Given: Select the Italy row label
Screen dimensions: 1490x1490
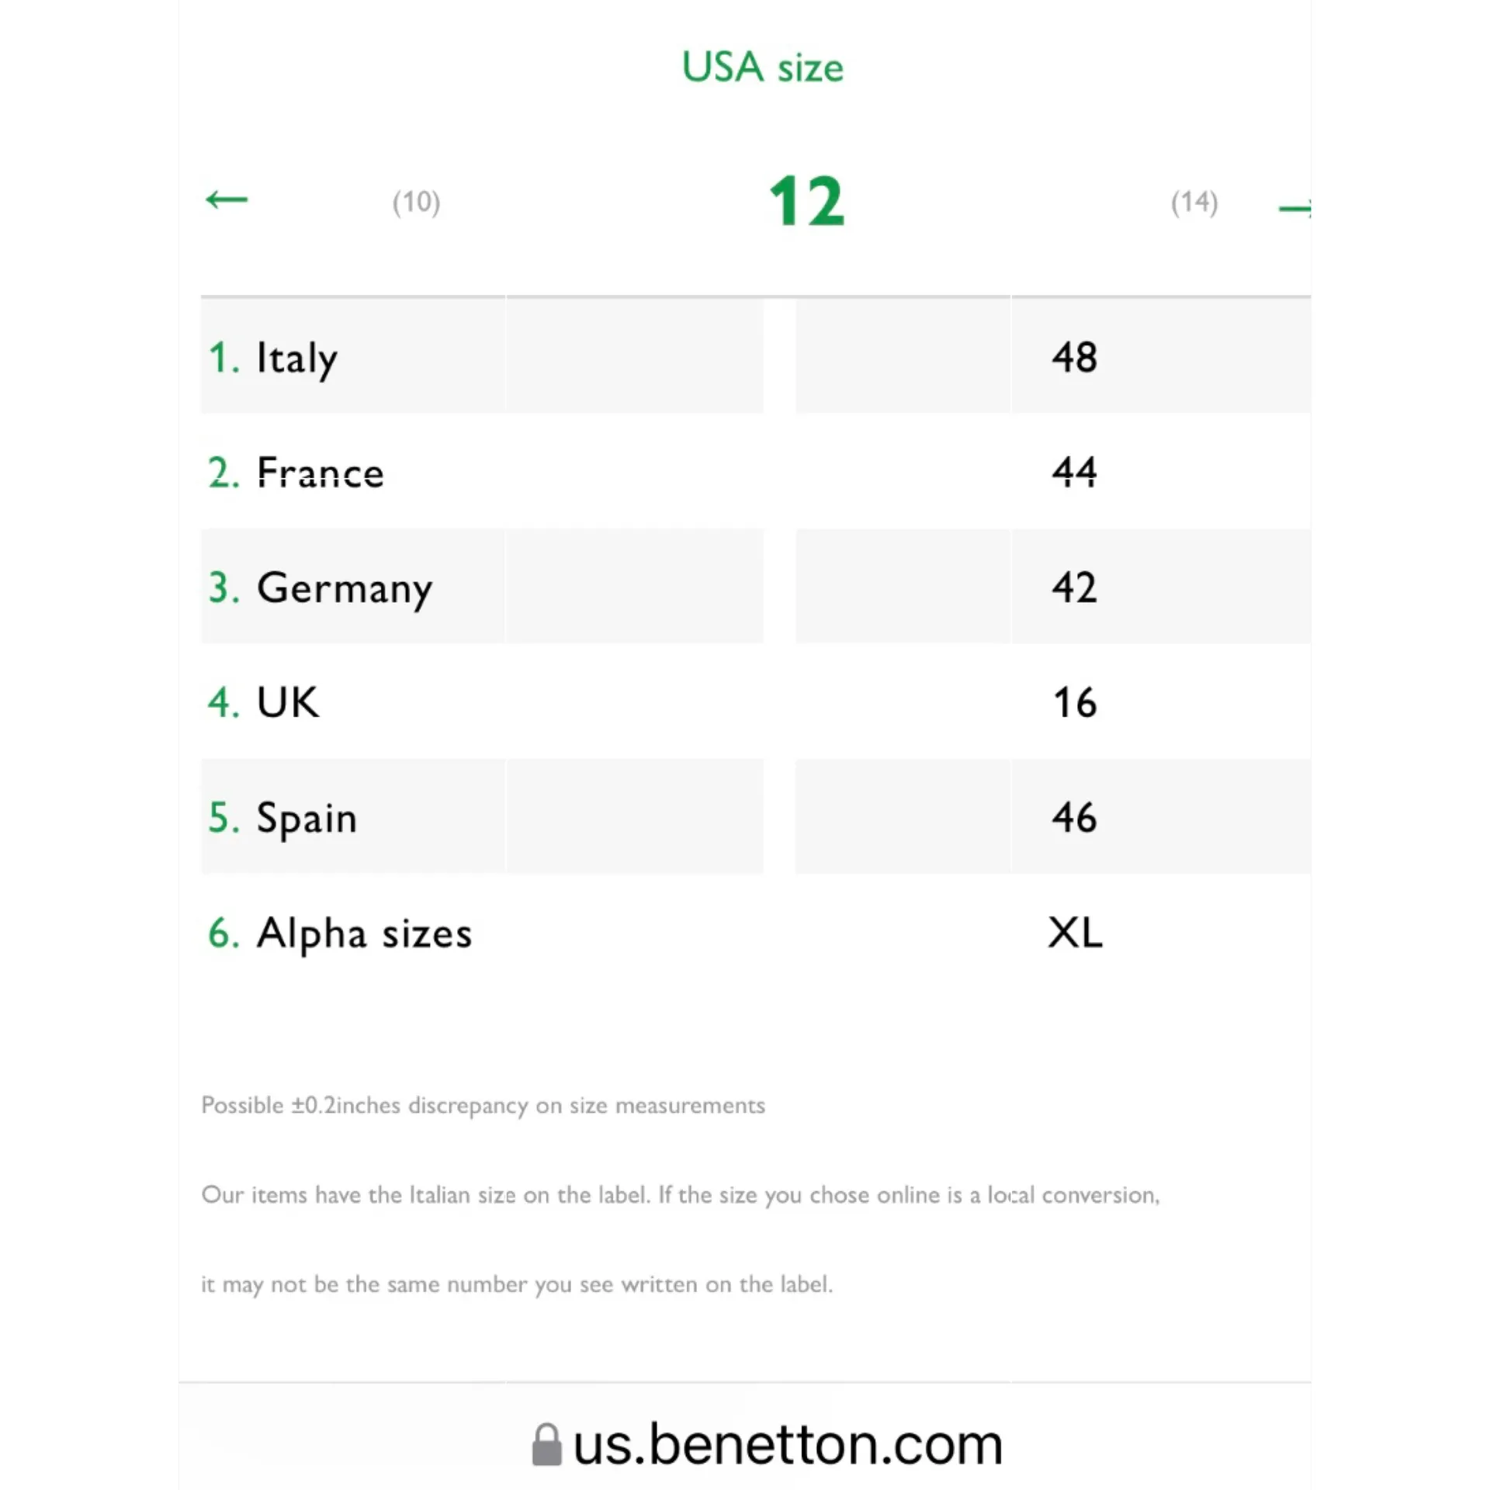Looking at the screenshot, I should (x=296, y=358).
